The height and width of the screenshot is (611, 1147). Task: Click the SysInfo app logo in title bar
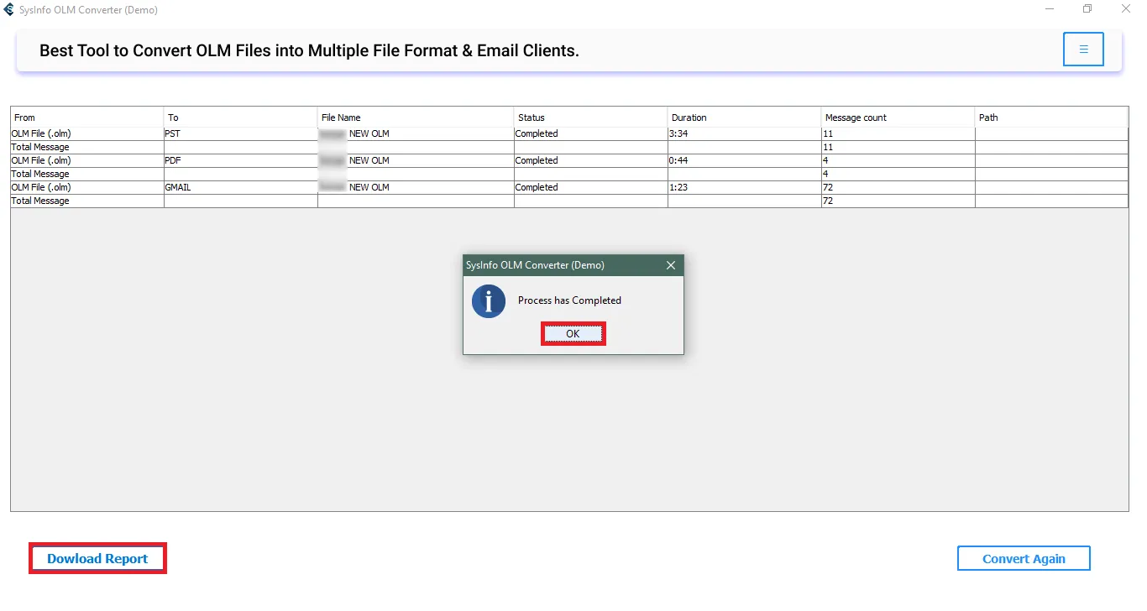9,10
